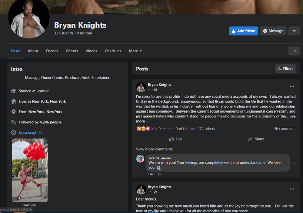Image resolution: width=303 pixels, height=213 pixels.
Task: Open post Filters
Action: tap(285, 69)
